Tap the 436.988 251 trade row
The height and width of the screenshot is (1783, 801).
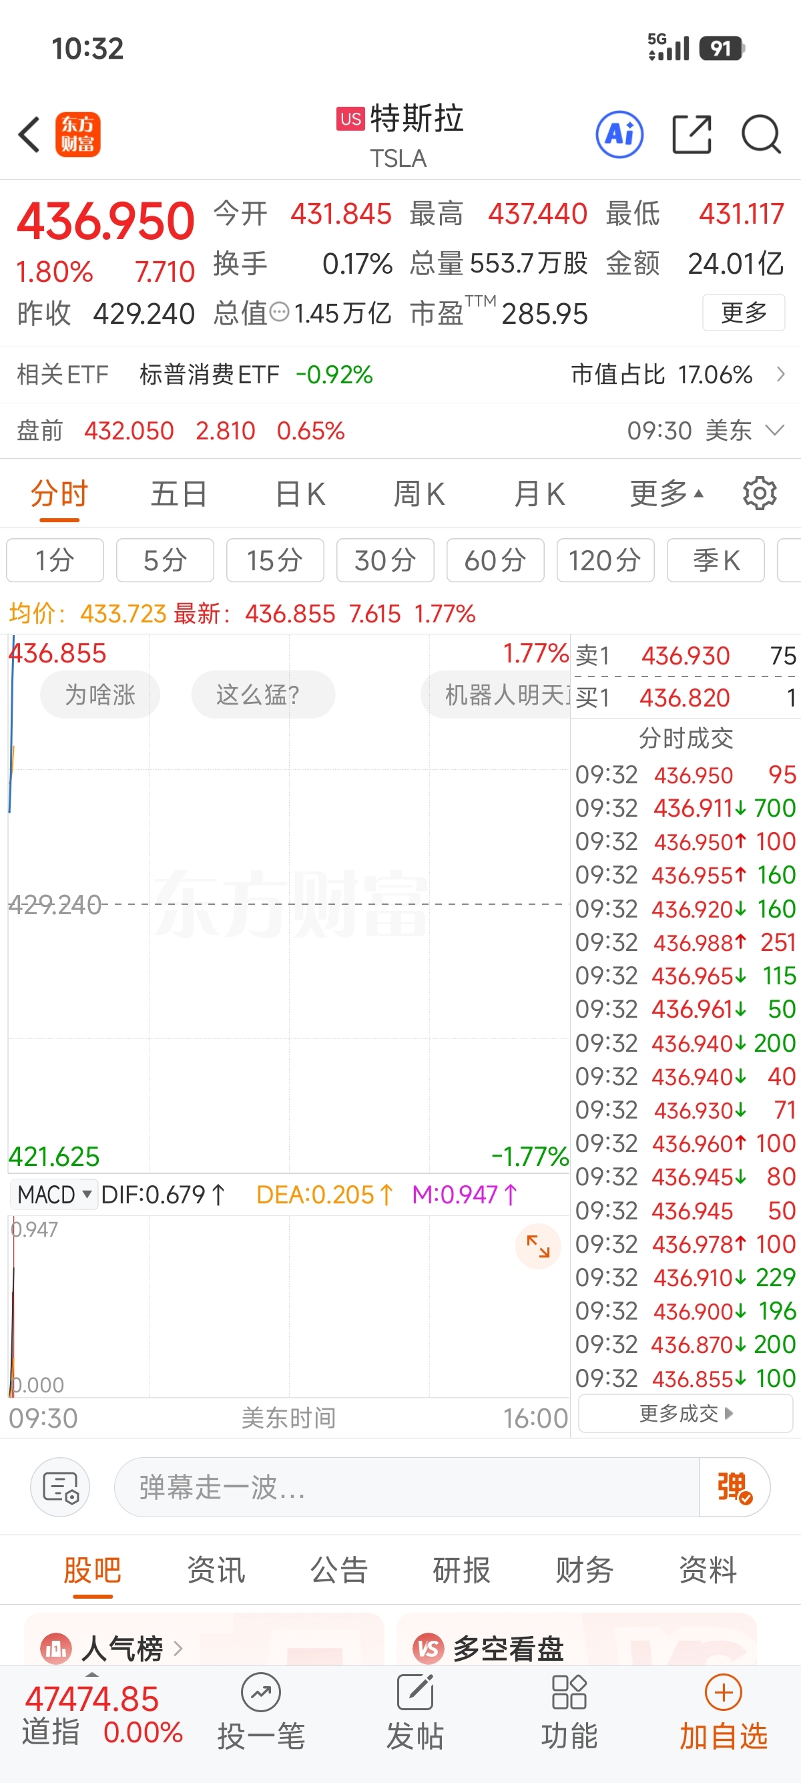pyautogui.click(x=686, y=942)
